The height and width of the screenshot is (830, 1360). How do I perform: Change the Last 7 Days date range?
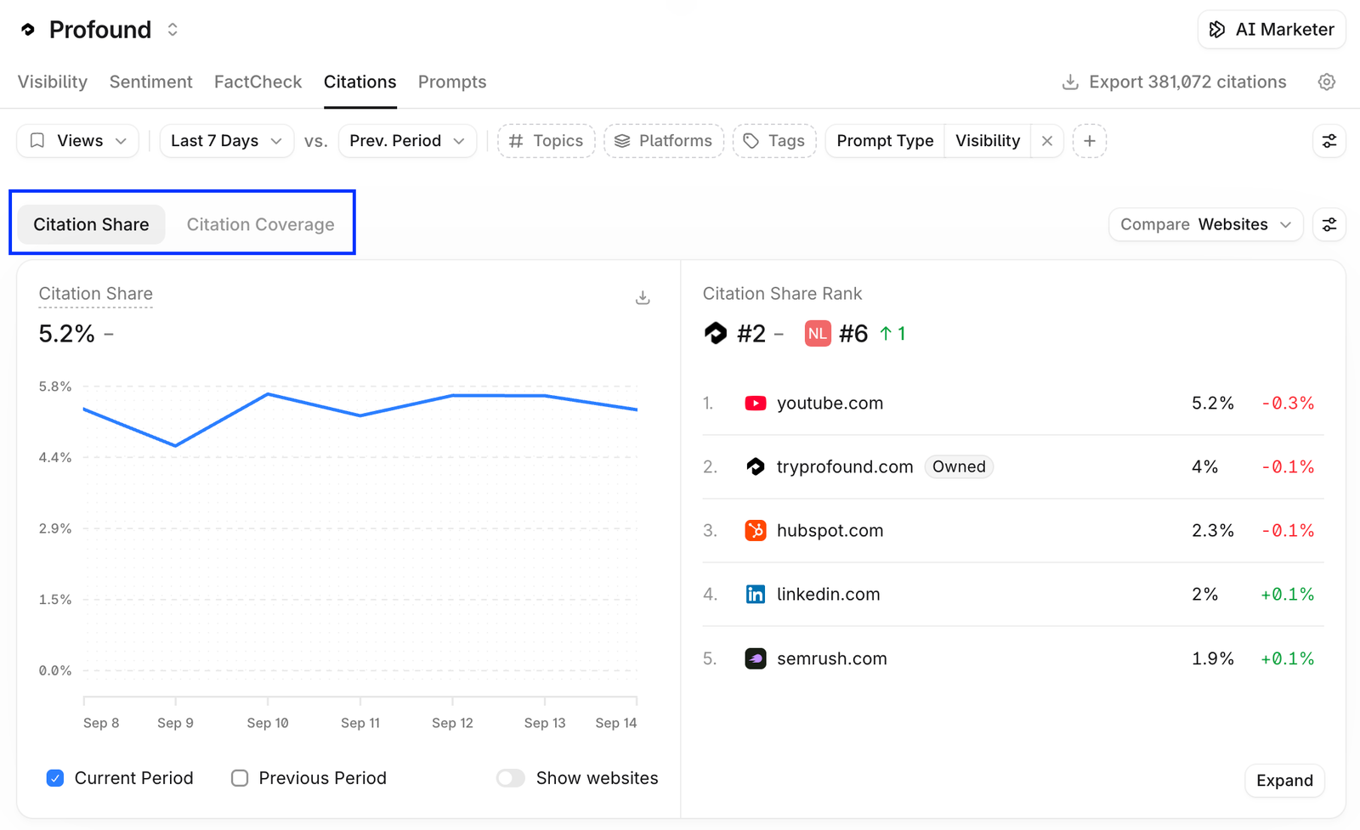pos(226,141)
